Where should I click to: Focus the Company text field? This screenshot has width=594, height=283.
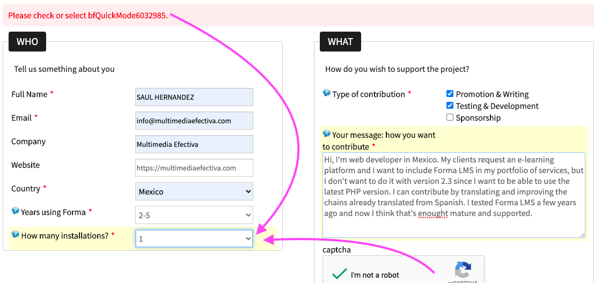pyautogui.click(x=194, y=144)
